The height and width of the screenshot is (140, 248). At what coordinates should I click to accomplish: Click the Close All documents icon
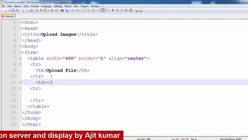coord(27,10)
